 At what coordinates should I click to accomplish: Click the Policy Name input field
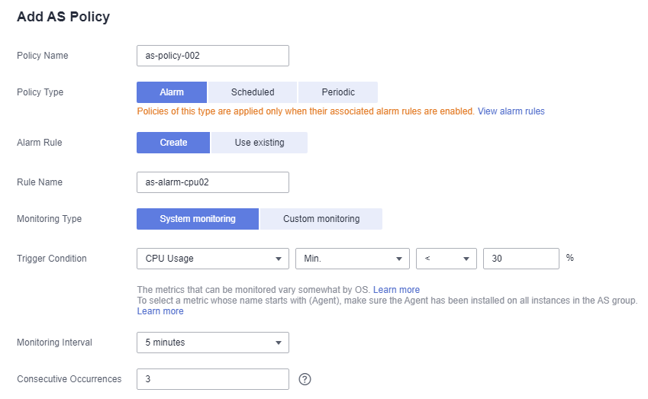pos(213,56)
